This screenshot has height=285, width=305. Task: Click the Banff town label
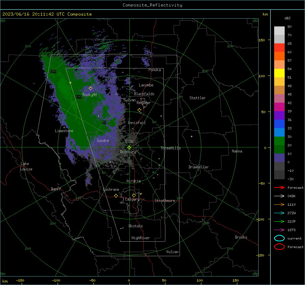pos(56,189)
